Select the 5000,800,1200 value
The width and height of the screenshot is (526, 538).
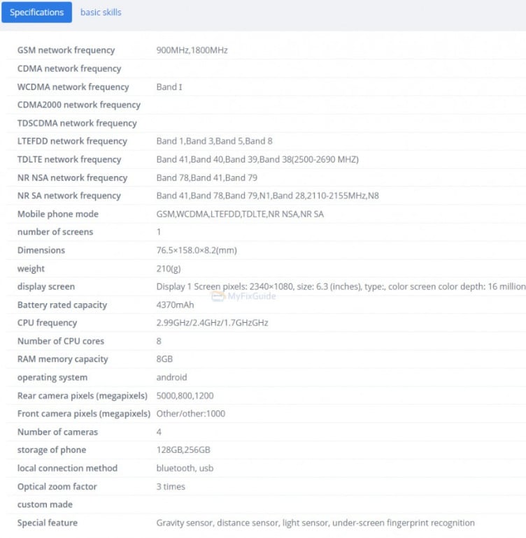pyautogui.click(x=185, y=395)
